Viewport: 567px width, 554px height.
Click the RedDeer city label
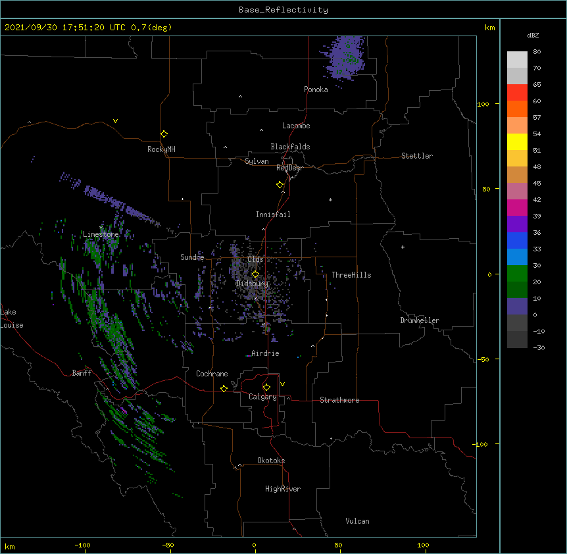(289, 168)
